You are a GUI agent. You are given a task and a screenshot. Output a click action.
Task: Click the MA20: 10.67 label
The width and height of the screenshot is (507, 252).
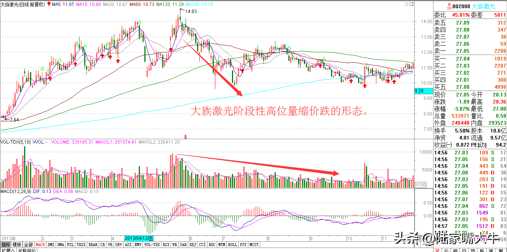[x=115, y=4]
